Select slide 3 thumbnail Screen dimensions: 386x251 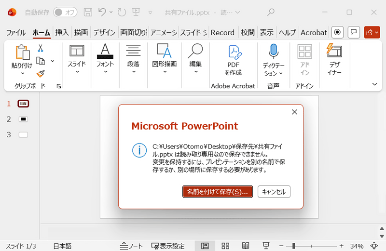(23, 135)
